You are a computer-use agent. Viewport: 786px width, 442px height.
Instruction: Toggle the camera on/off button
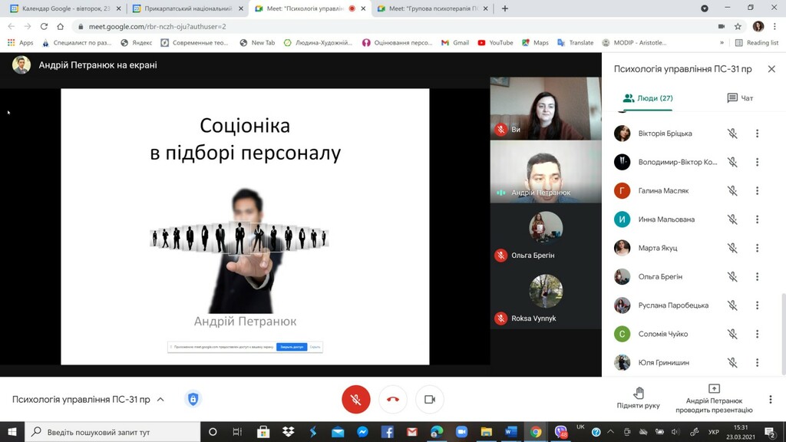(430, 399)
